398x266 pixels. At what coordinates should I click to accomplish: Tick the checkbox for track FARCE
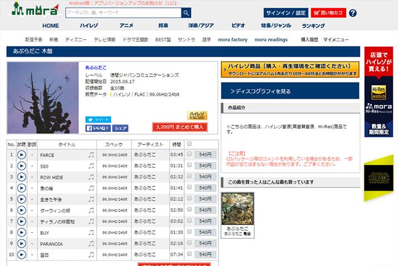click(x=190, y=154)
